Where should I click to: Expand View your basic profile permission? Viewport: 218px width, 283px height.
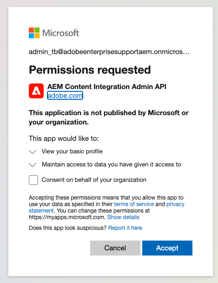tap(33, 152)
